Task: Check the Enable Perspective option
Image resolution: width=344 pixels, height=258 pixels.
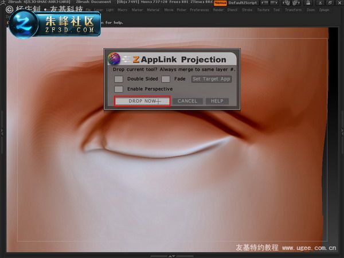Action: point(119,89)
